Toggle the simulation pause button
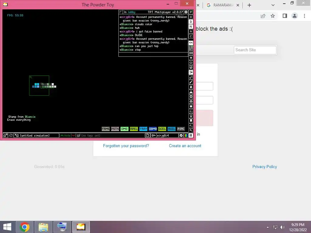311x233 pixels. click(191, 136)
